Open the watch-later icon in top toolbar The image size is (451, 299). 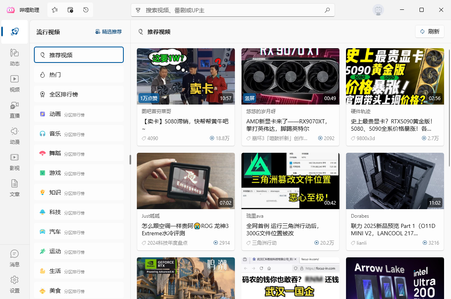point(70,10)
